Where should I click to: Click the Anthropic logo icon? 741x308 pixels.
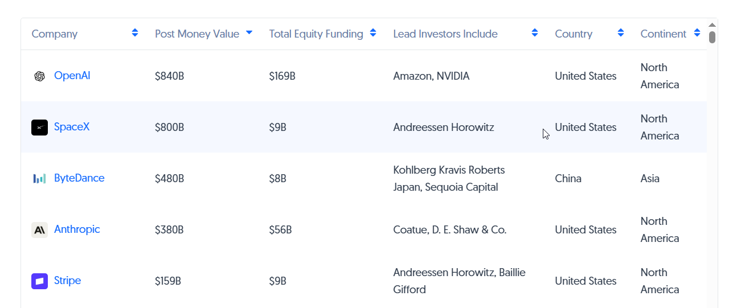pyautogui.click(x=39, y=230)
